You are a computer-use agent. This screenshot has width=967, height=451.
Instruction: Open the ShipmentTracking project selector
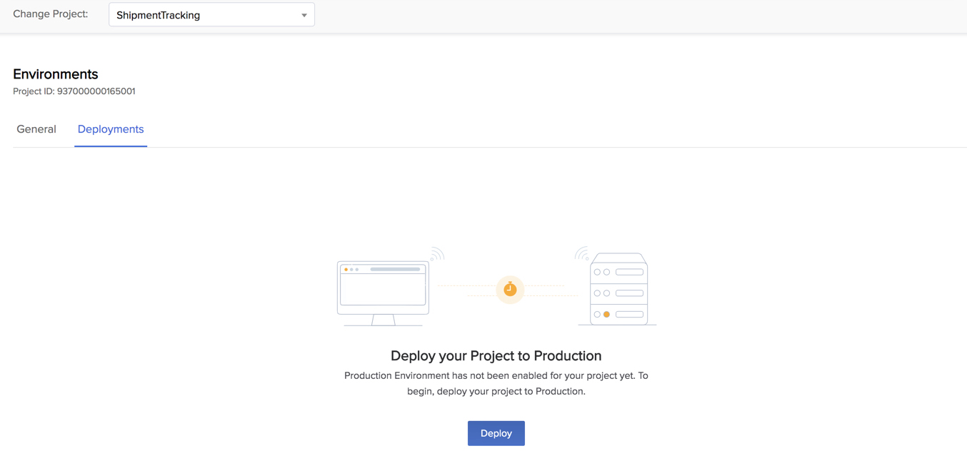click(211, 14)
